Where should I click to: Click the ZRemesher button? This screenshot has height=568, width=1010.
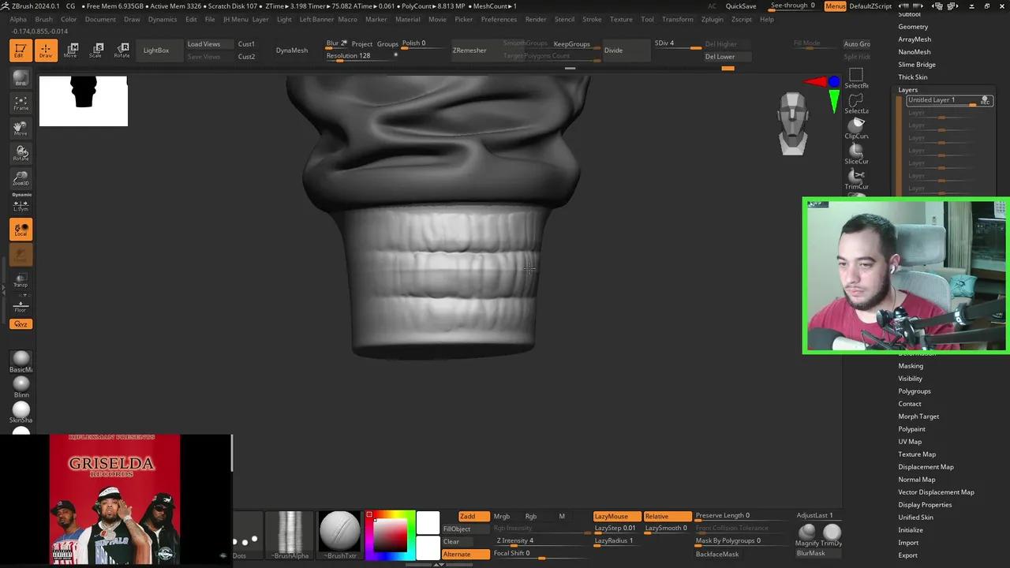(469, 50)
